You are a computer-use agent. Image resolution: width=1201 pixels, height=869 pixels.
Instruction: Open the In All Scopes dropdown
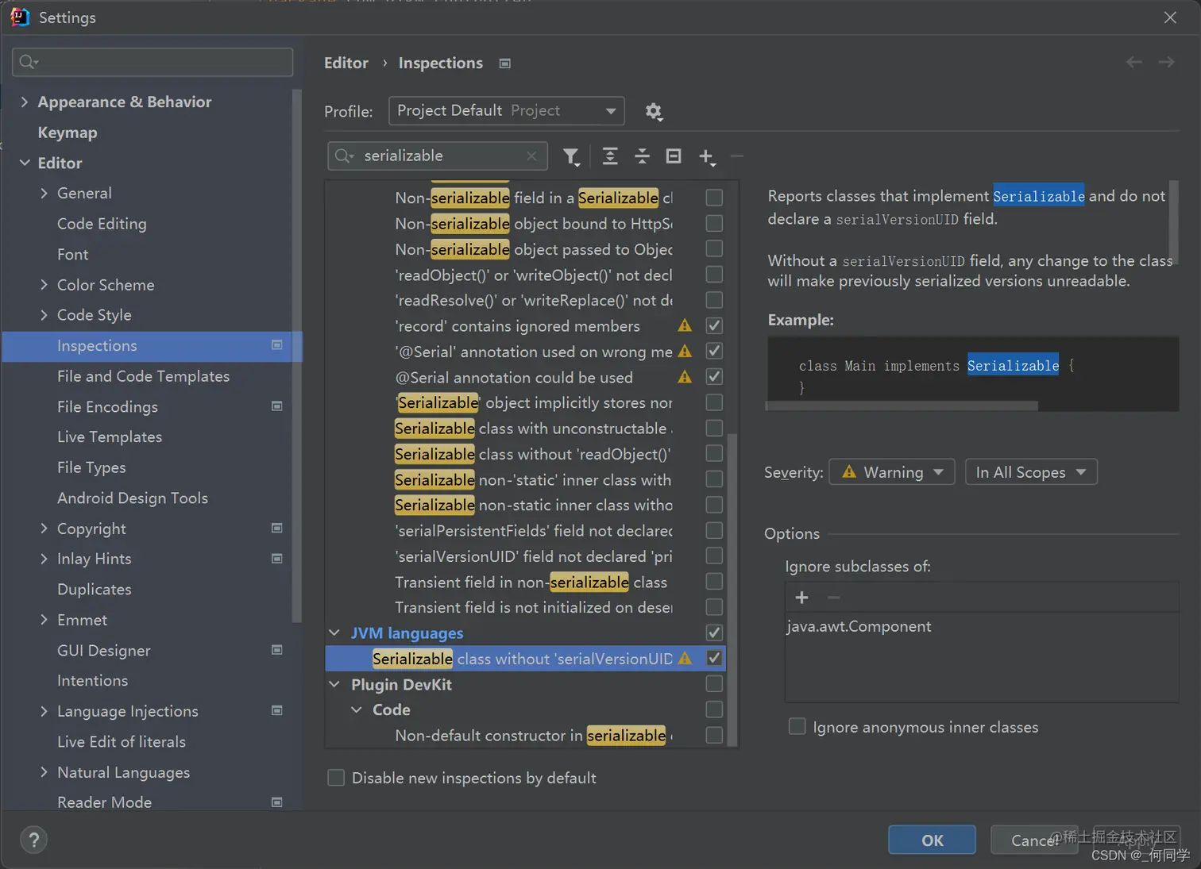(1031, 472)
